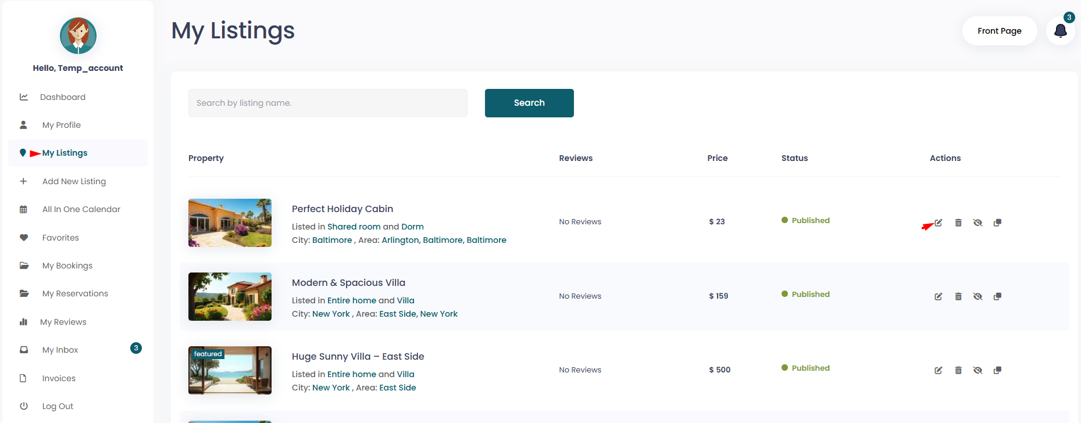Select My Bookings in the sidebar
The width and height of the screenshot is (1081, 423).
pos(67,266)
